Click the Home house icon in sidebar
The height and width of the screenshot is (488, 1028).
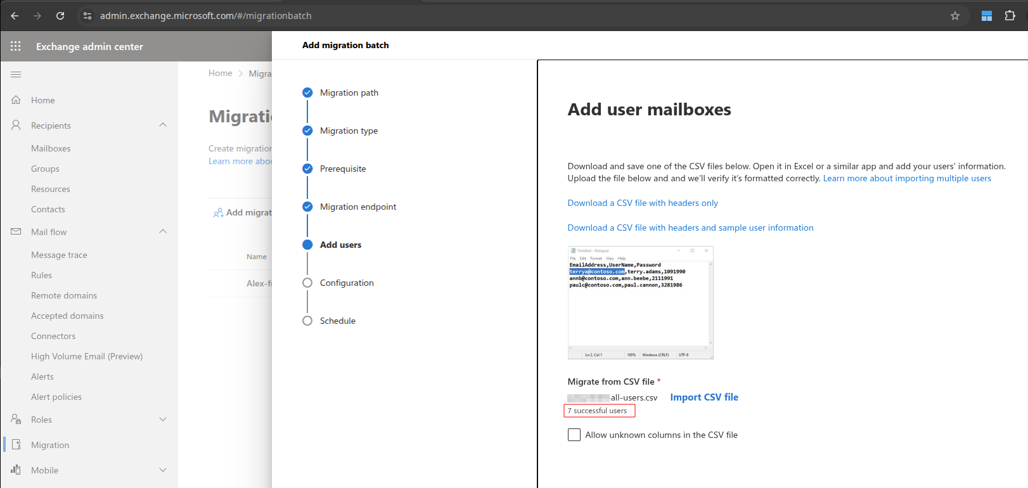pos(16,100)
